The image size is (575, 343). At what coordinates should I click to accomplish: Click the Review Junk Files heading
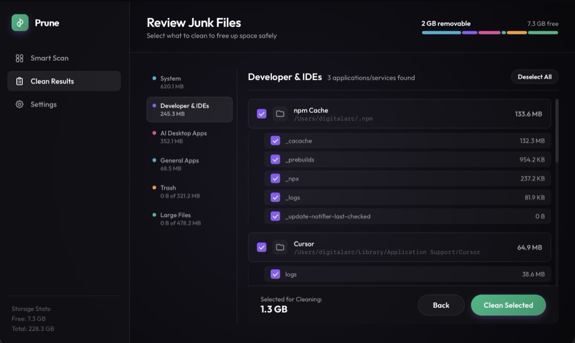point(193,23)
